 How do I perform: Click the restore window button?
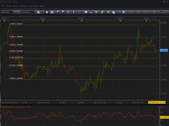[164, 2]
